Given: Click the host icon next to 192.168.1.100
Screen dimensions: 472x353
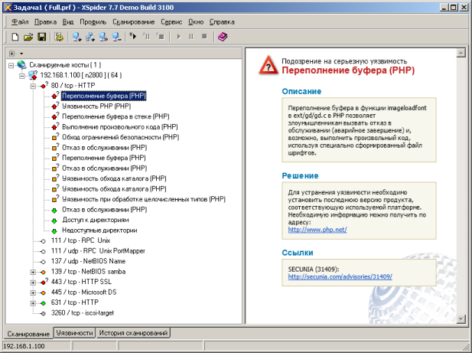Looking at the screenshot, I should (33, 75).
